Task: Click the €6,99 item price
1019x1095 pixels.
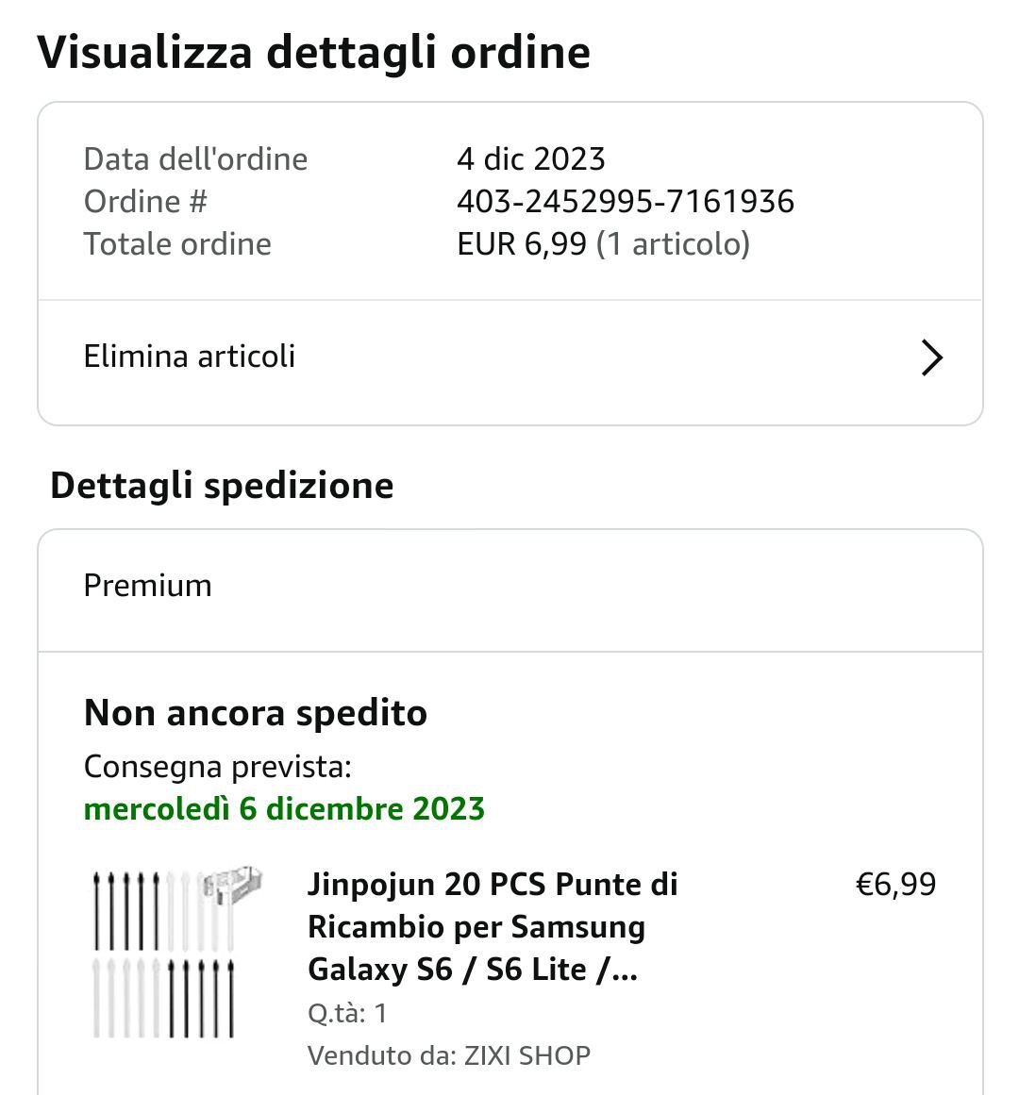Action: [895, 885]
